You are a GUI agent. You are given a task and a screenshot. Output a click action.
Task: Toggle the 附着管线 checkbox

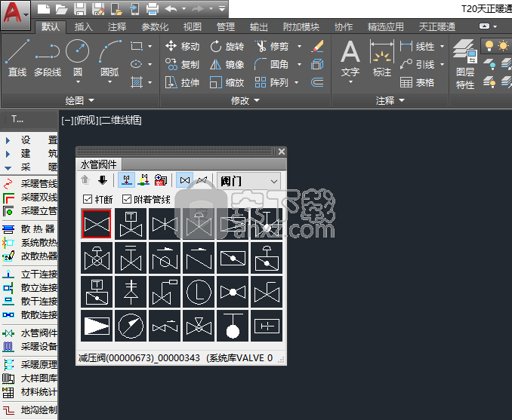pyautogui.click(x=127, y=199)
